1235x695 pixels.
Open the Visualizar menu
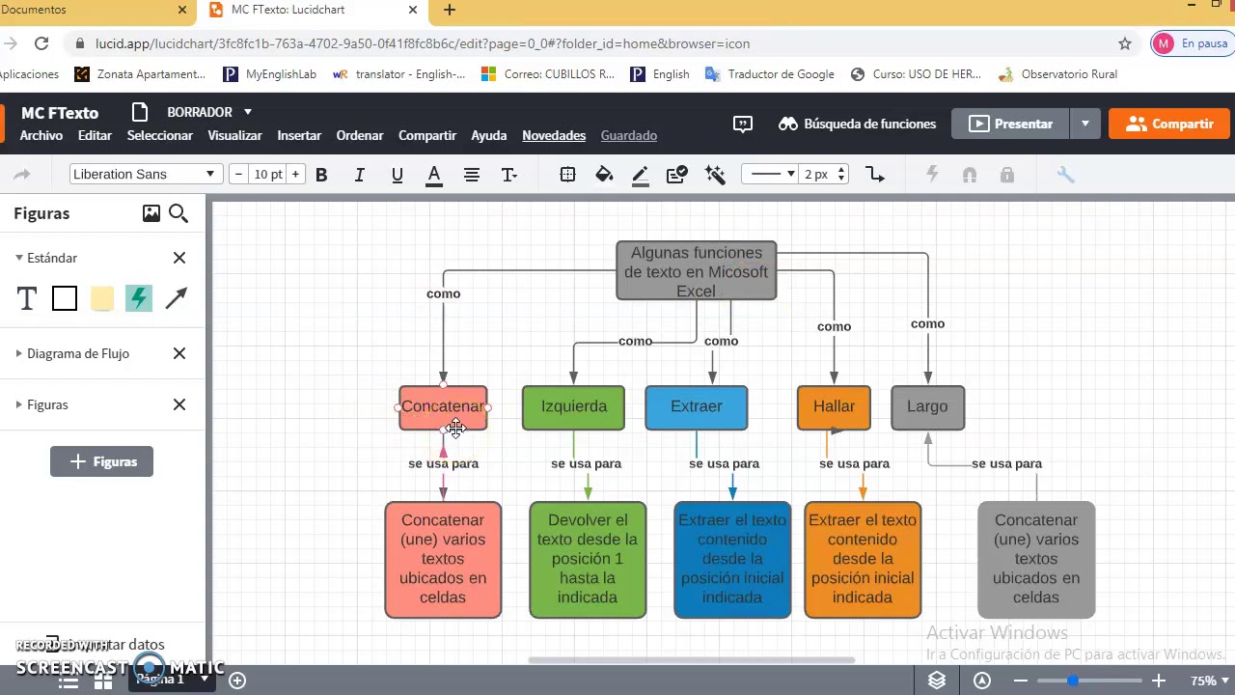(x=234, y=135)
